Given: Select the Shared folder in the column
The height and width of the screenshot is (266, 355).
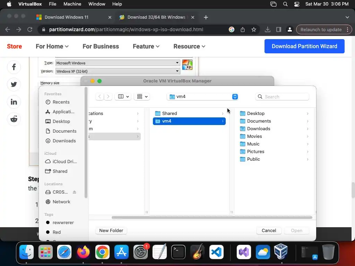Looking at the screenshot, I should point(189,113).
